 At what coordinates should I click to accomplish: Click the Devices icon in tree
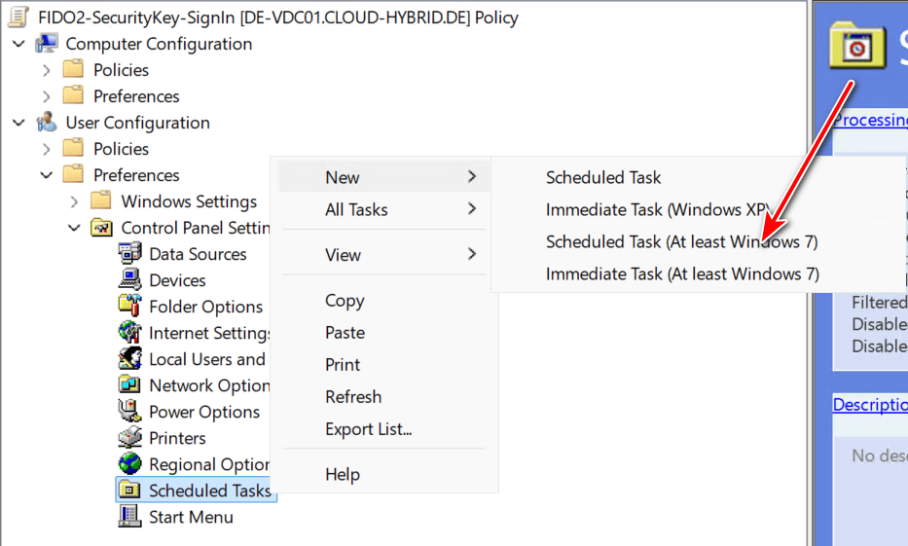(129, 280)
